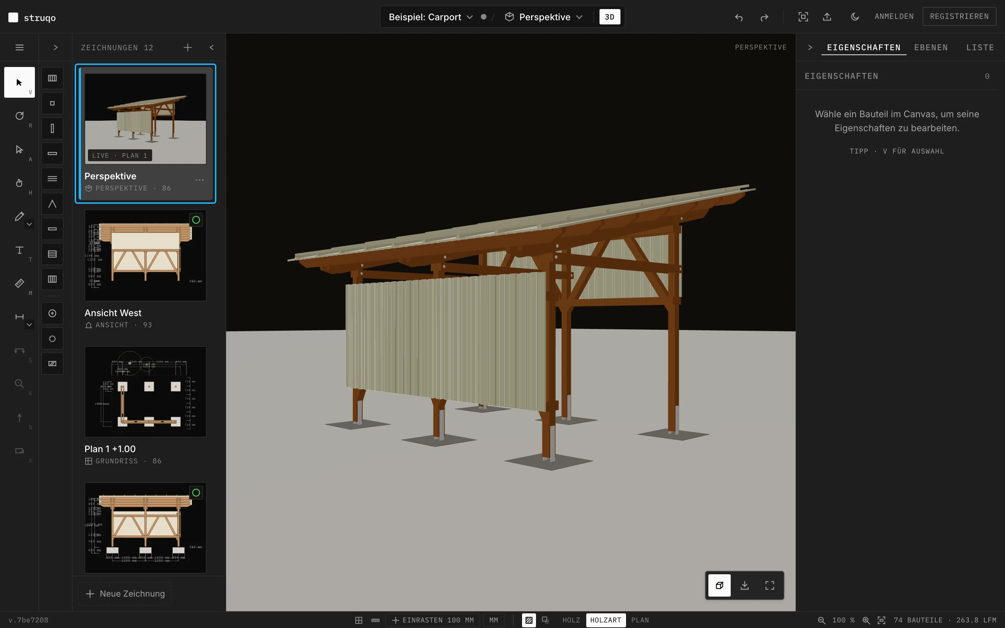Collapse the Zeichnungen panel
Viewport: 1005px width, 628px height.
click(212, 47)
